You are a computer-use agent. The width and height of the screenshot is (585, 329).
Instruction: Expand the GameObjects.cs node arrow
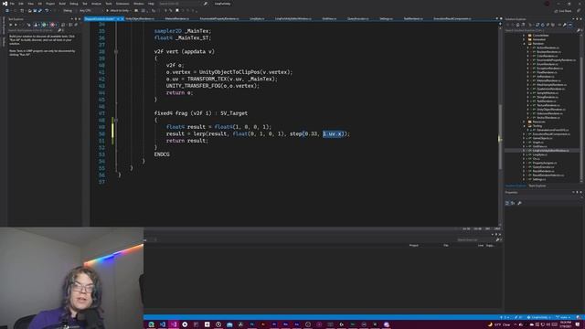click(525, 138)
